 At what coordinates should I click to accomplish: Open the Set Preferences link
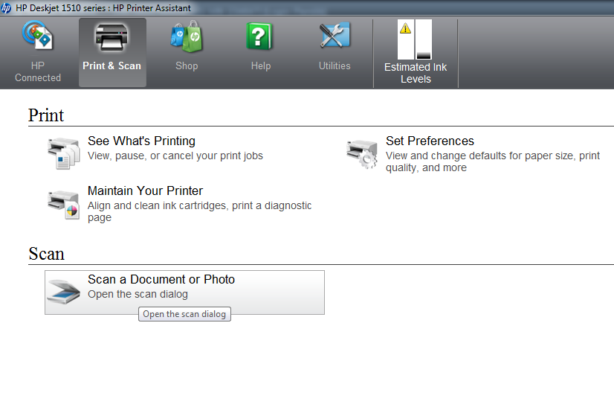(x=430, y=141)
